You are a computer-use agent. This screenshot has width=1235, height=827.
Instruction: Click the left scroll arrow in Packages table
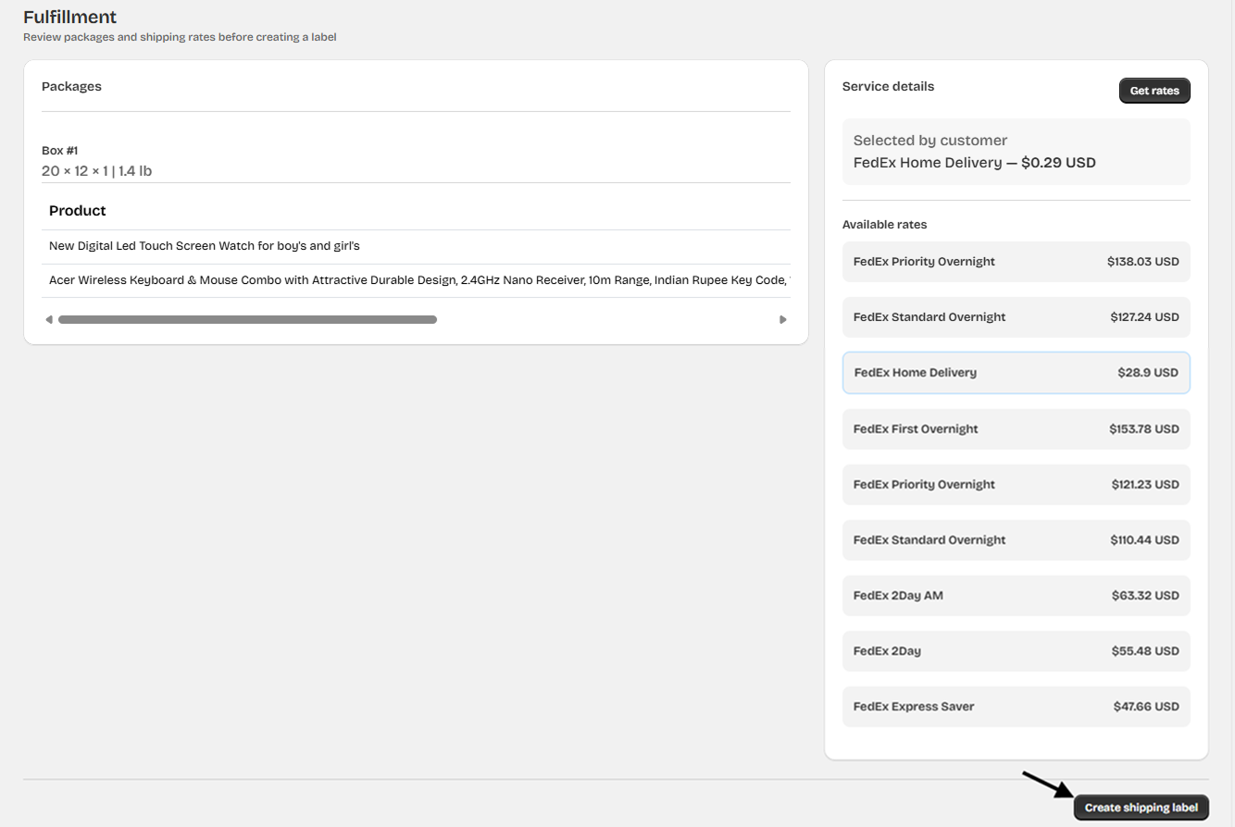(x=49, y=320)
